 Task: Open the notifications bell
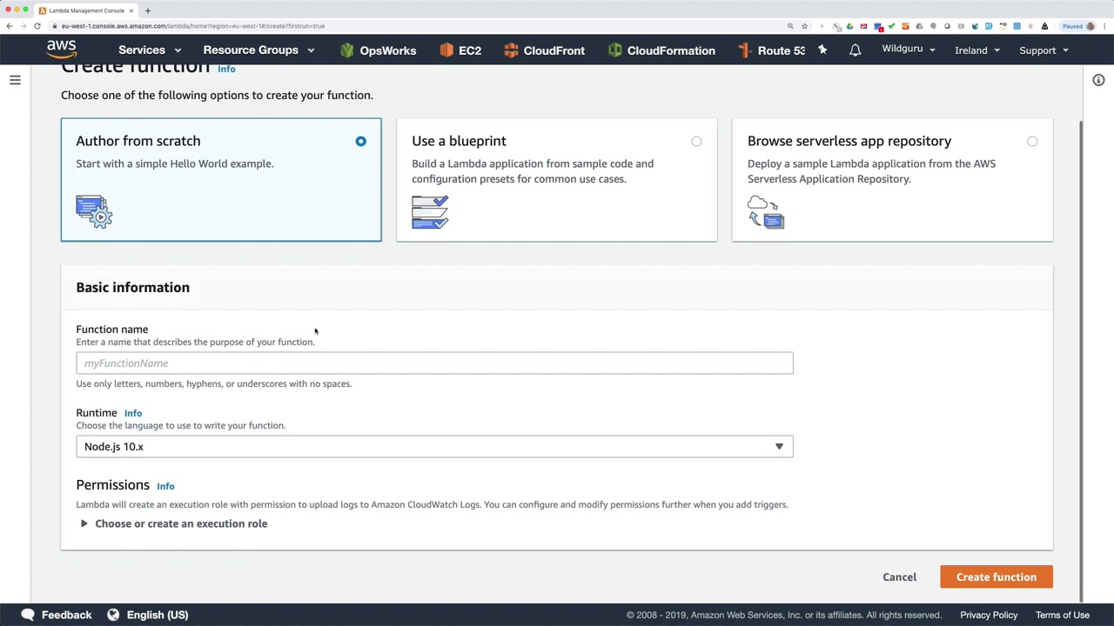tap(855, 50)
